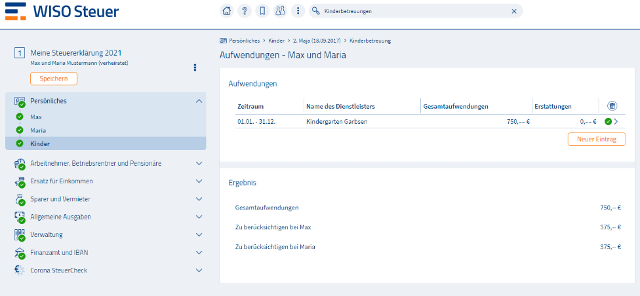Click the bookmark icon in toolbar
This screenshot has width=640, height=296.
(262, 11)
